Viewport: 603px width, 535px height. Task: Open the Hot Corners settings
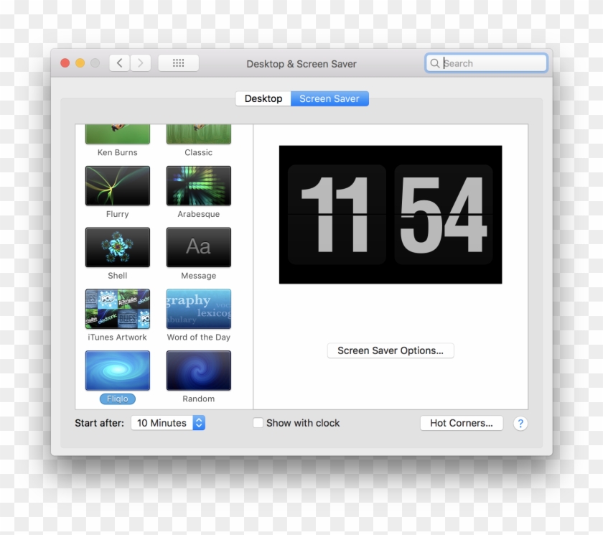pos(462,423)
